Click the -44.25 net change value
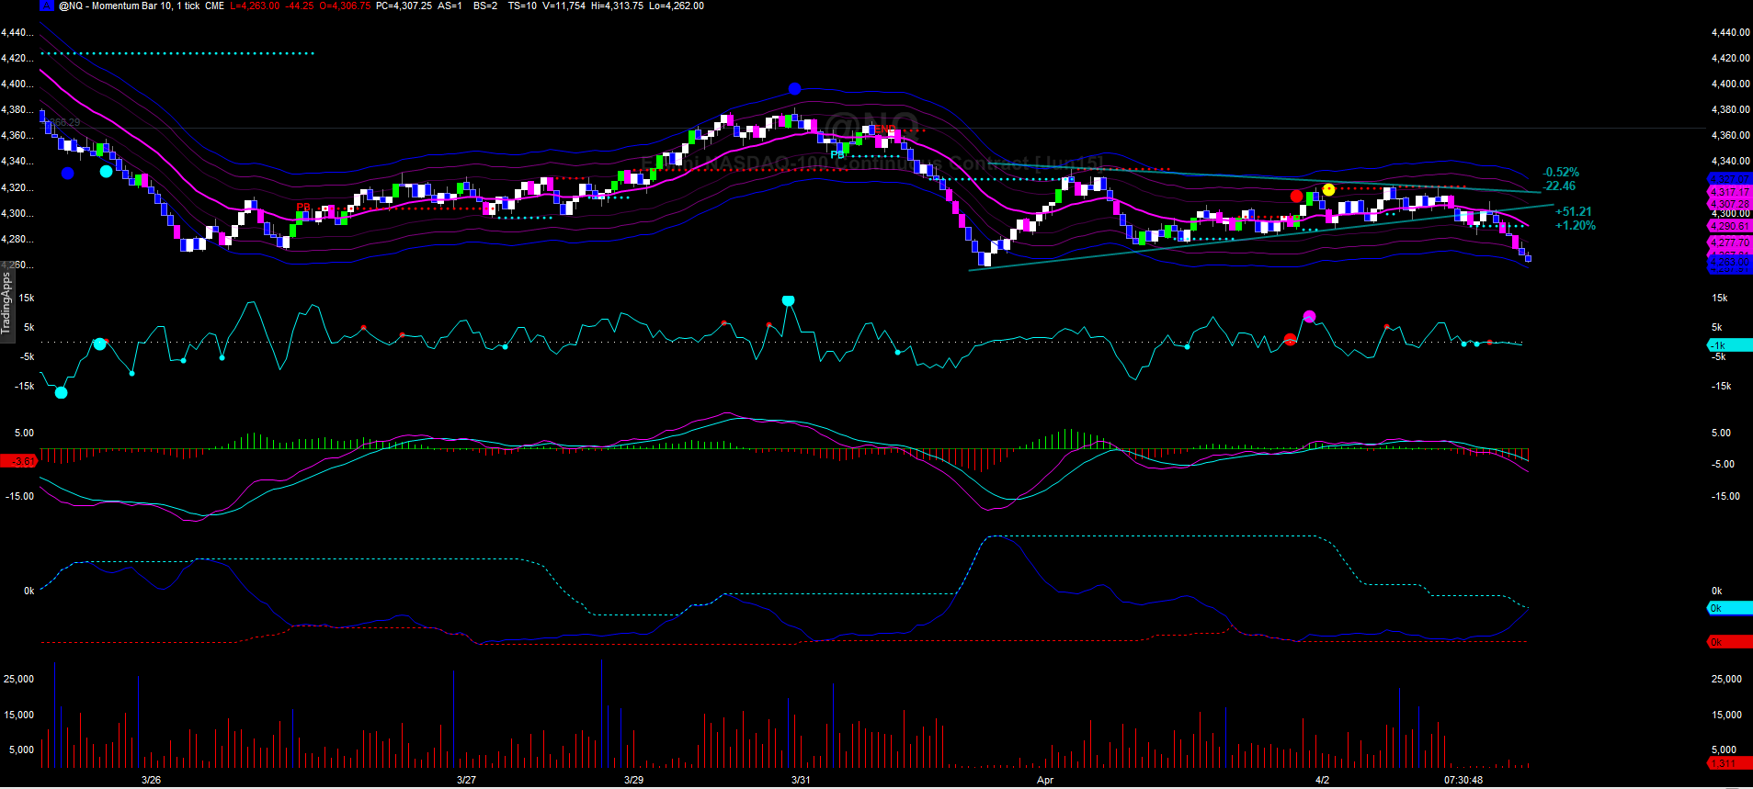The height and width of the screenshot is (789, 1753). pyautogui.click(x=300, y=6)
